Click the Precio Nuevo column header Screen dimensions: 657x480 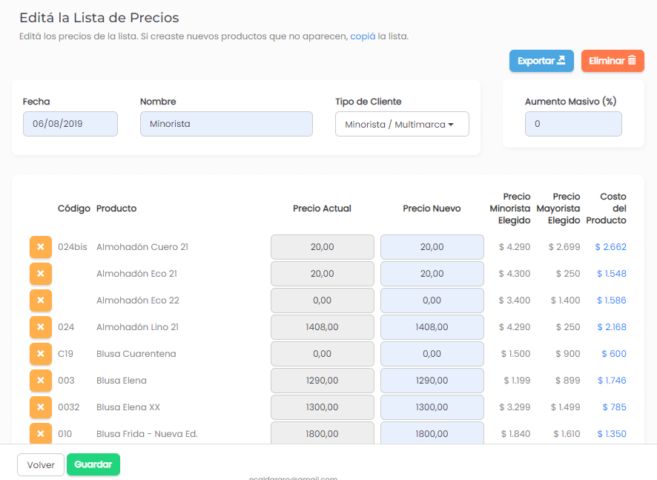tap(432, 208)
